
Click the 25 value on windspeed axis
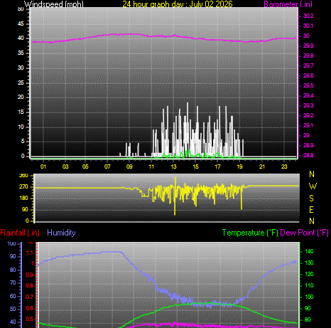(x=21, y=83)
